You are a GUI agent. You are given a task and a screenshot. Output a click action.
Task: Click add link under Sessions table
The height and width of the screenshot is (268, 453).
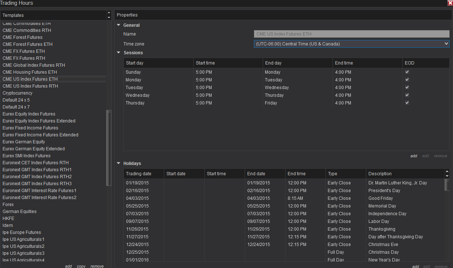[414, 156]
